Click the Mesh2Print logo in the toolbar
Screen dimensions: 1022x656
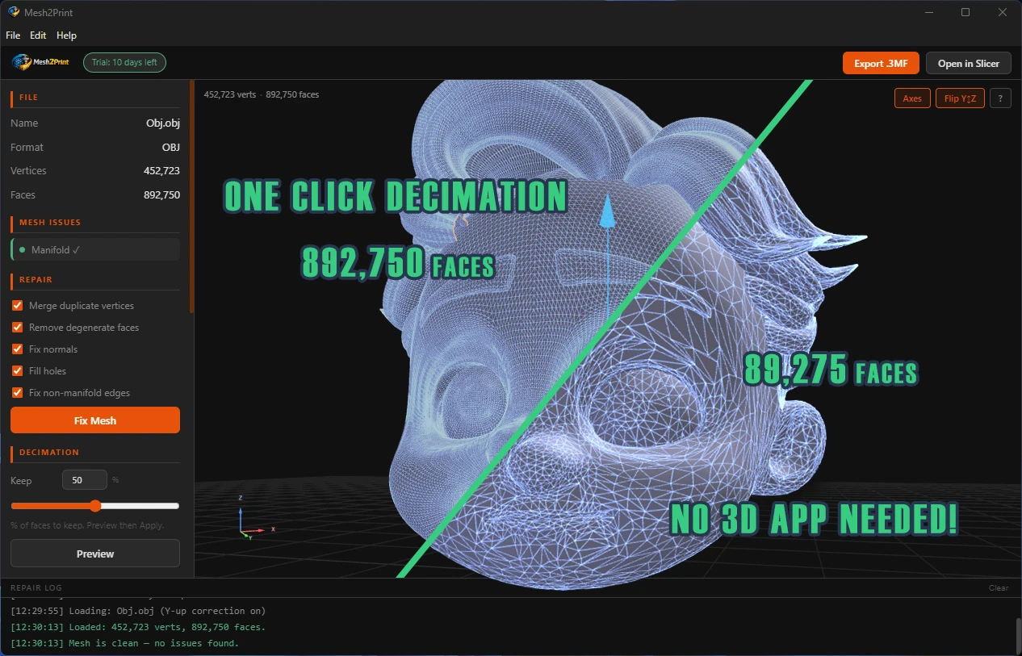click(x=40, y=61)
